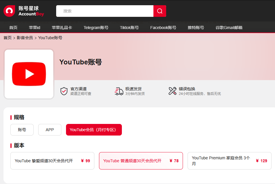Click the 推特账号 nav item
Screen dimensions: 275x184
coord(196,28)
